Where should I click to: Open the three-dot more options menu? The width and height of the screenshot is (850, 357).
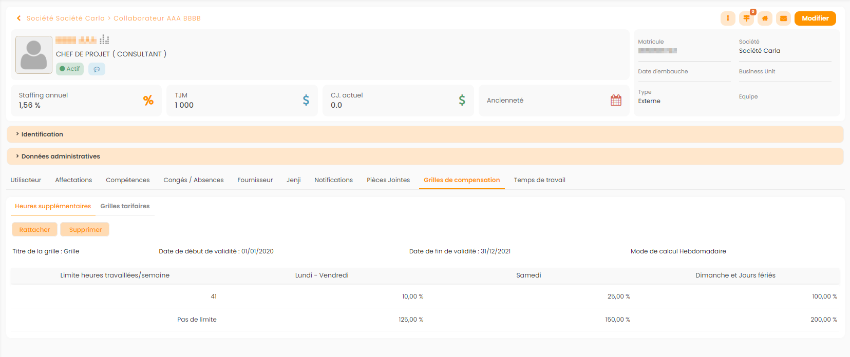click(x=728, y=18)
